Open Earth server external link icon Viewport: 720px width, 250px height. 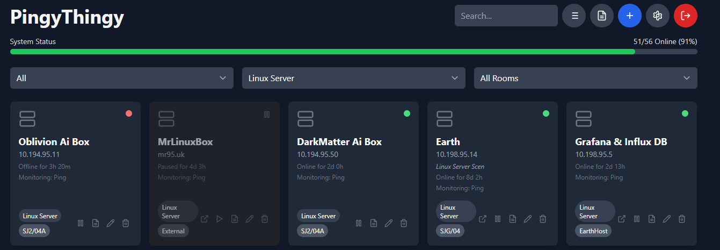483,219
